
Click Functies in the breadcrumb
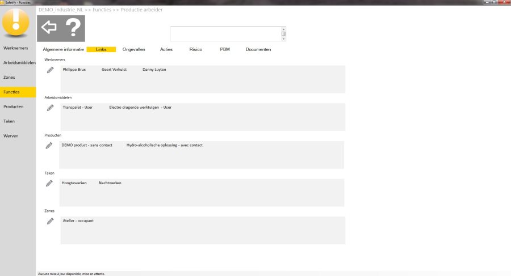(102, 10)
